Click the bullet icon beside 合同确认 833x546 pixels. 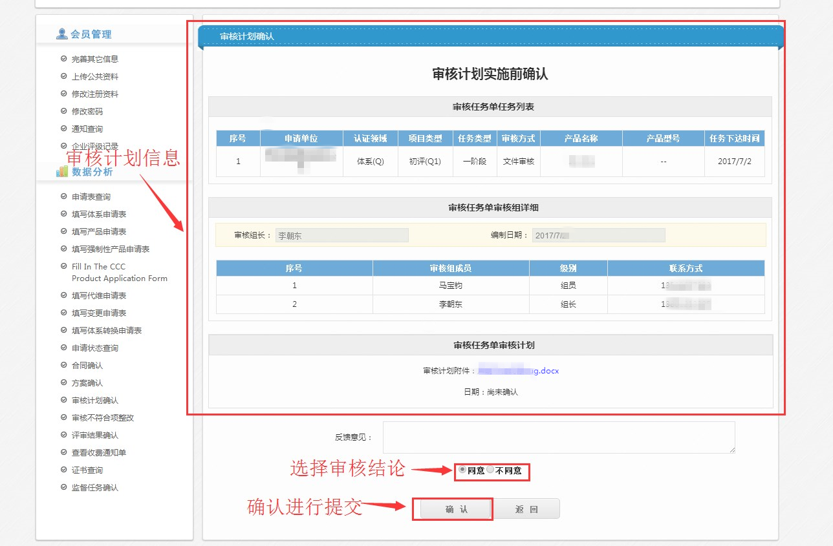tap(63, 365)
